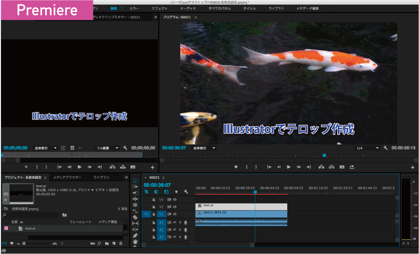Toggle snap magnet in timeline

click(156, 192)
